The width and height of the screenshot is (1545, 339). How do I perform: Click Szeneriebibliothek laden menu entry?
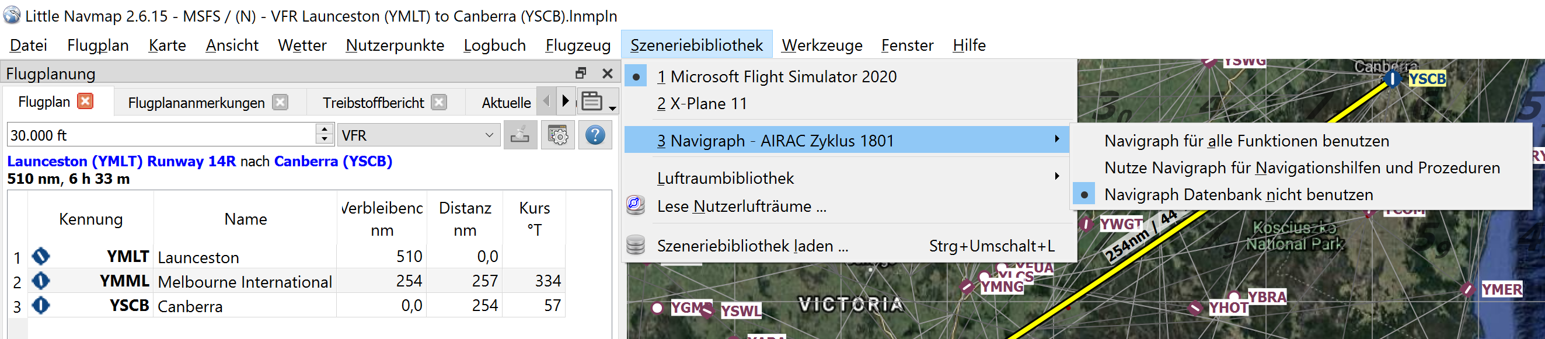pyautogui.click(x=848, y=246)
